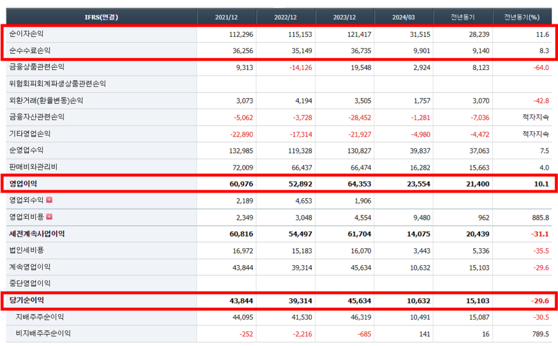The image size is (558, 346).
Task: Click the 세전계속사업이익 row label
Action: point(37,234)
